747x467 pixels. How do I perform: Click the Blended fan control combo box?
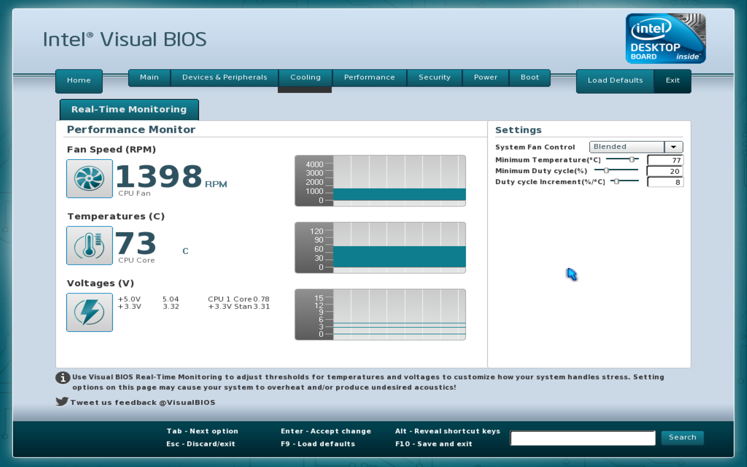[x=636, y=147]
